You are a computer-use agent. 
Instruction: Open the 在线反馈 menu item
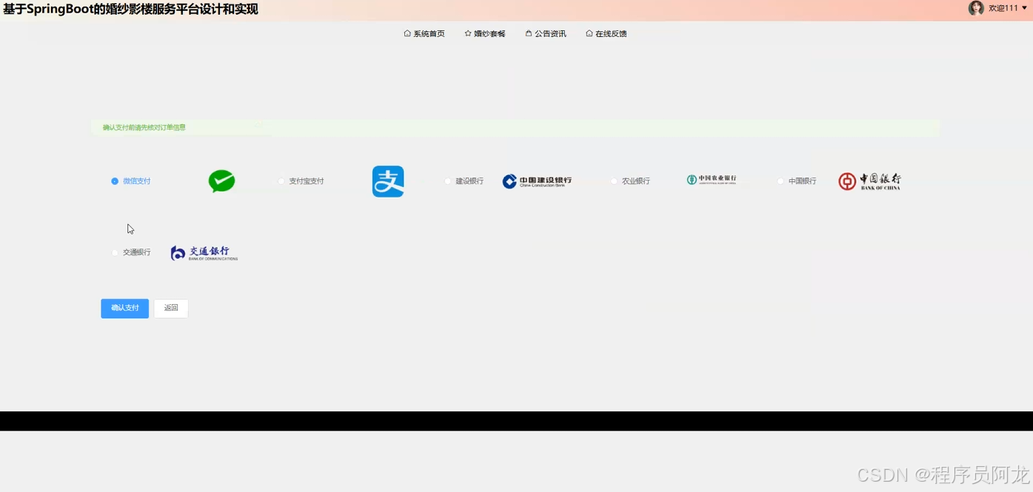[x=606, y=33]
